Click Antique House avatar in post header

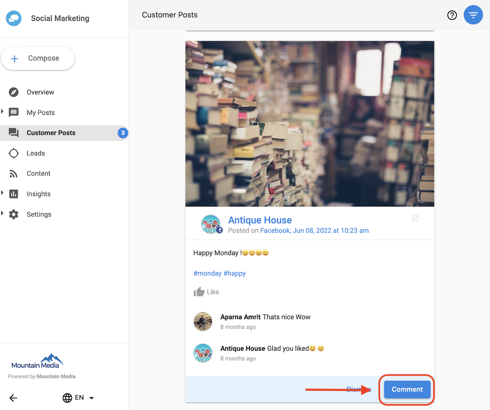[x=212, y=224]
